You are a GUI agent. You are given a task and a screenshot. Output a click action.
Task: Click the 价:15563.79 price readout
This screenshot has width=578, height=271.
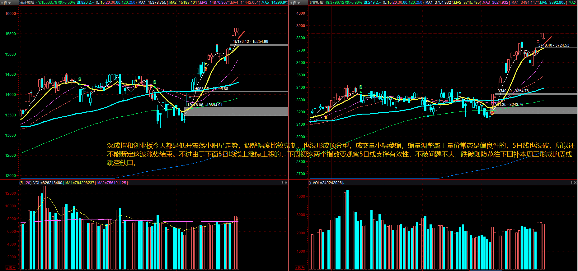47,2
